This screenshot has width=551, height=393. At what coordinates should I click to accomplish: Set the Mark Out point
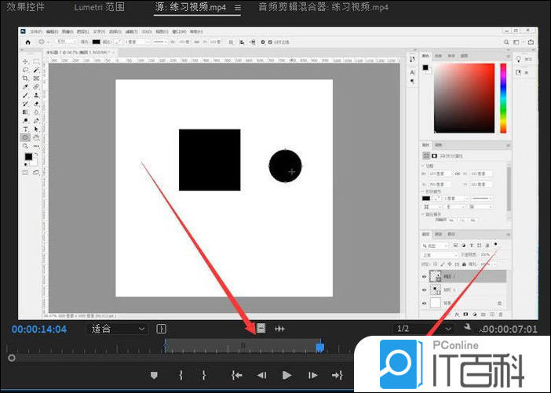pos(204,376)
